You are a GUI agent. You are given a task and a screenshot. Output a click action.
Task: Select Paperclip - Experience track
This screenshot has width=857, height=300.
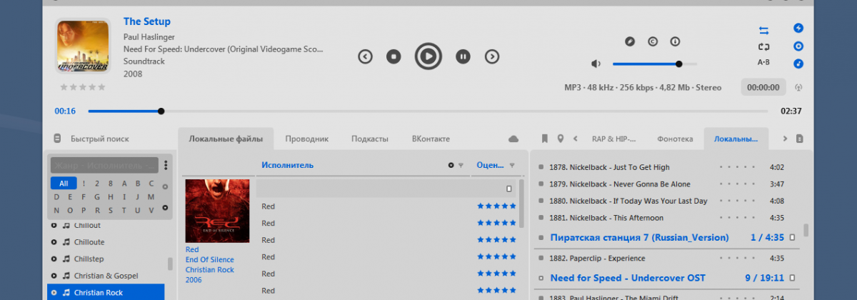[597, 258]
